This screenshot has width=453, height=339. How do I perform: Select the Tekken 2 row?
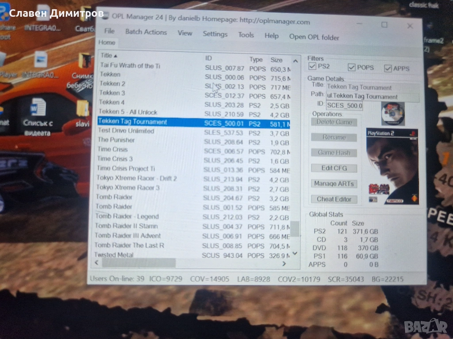194,85
